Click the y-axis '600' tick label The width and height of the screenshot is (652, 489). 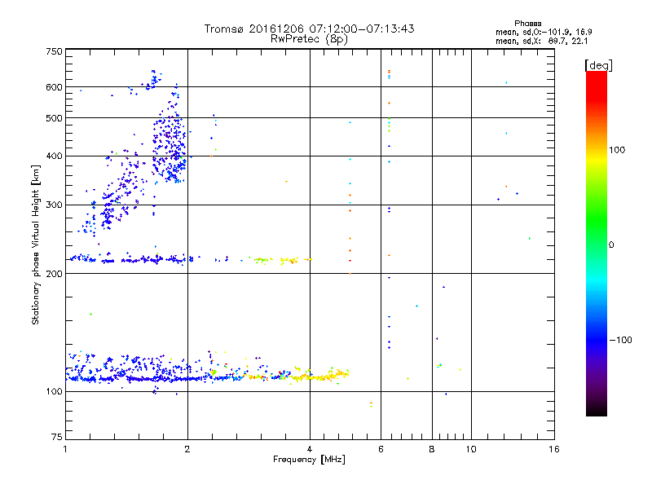coord(54,87)
